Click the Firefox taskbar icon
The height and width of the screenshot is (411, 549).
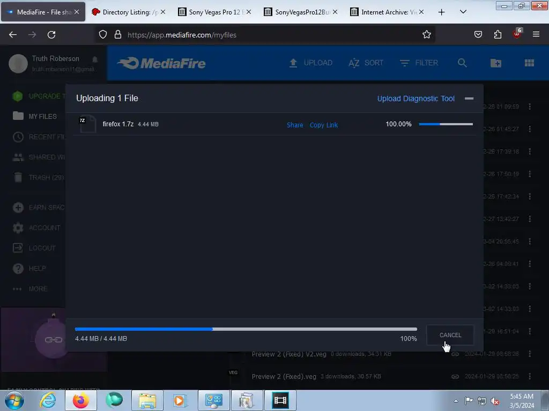tap(81, 400)
